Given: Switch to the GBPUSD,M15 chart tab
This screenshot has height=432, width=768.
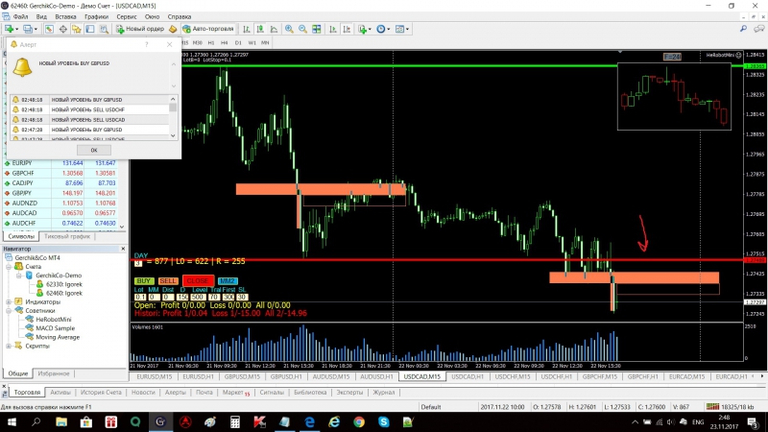Looking at the screenshot, I should [242, 376].
